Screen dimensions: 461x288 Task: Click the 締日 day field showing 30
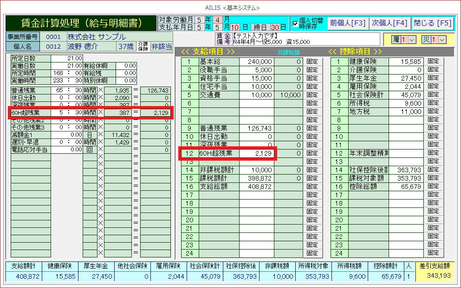275,27
